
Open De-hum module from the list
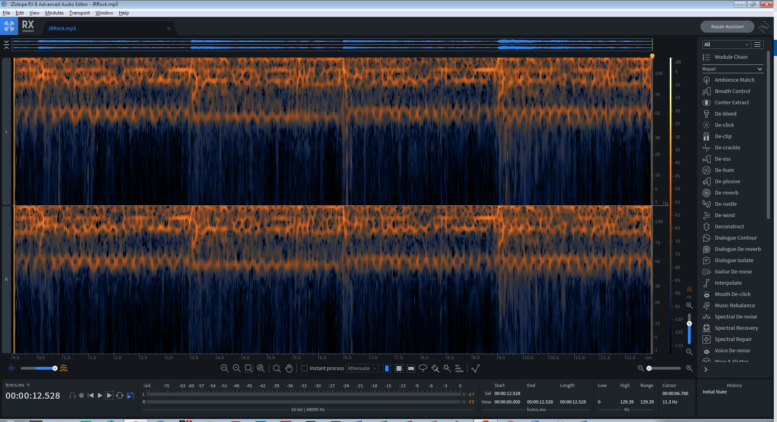tap(724, 170)
